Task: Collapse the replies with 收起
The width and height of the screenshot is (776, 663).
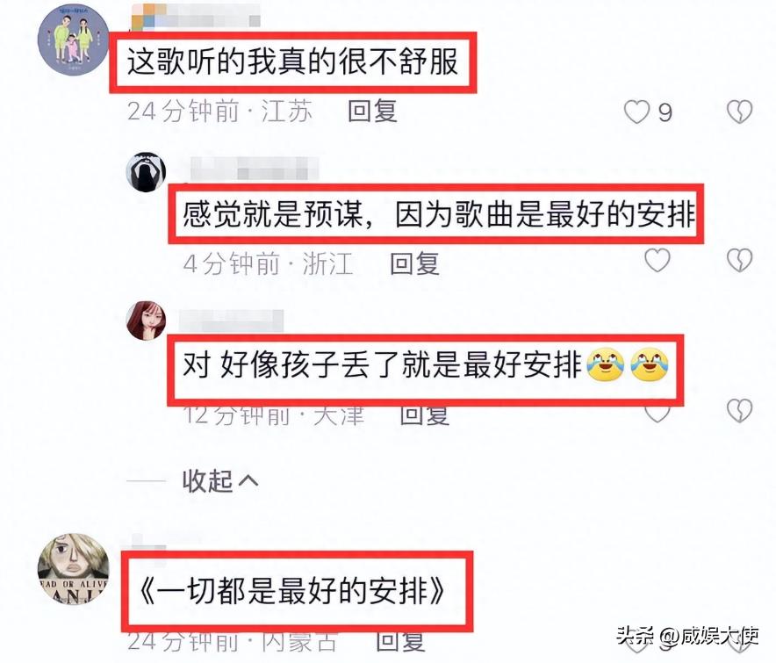Action: [220, 480]
